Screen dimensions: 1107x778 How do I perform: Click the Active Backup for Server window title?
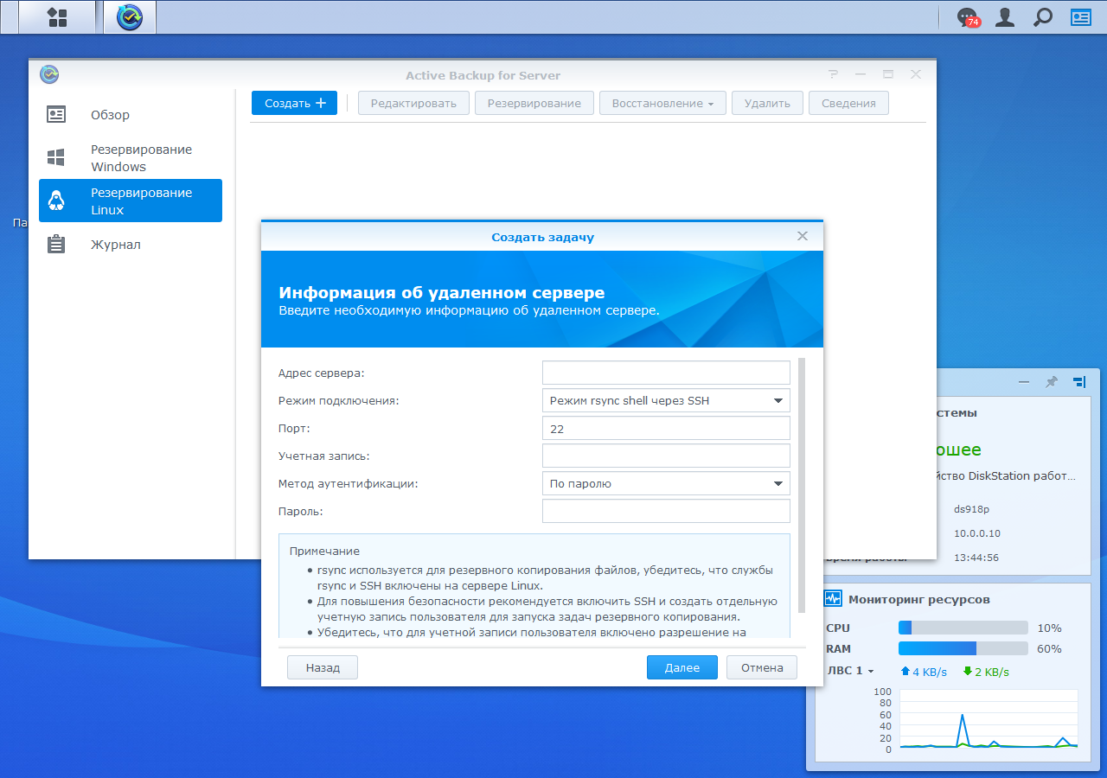coord(483,75)
